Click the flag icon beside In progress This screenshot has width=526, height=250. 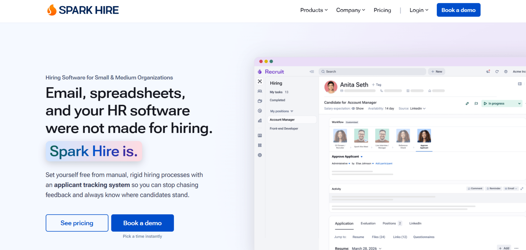[x=476, y=103]
